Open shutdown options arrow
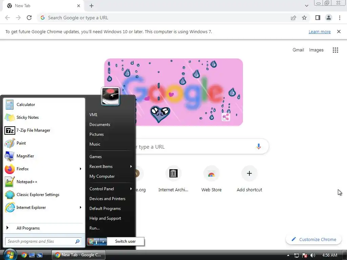Image resolution: width=347 pixels, height=260 pixels. [x=103, y=242]
